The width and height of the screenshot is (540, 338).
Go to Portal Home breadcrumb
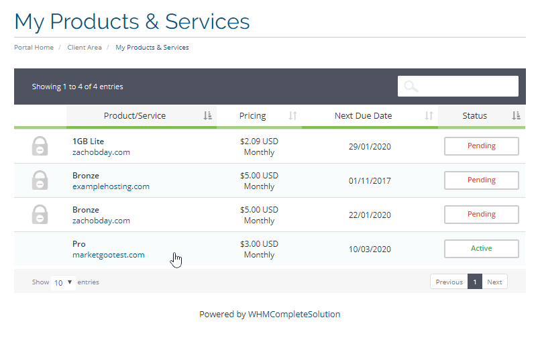34,48
